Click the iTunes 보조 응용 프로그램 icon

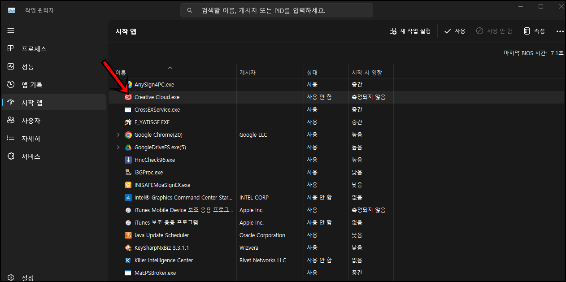tap(128, 222)
